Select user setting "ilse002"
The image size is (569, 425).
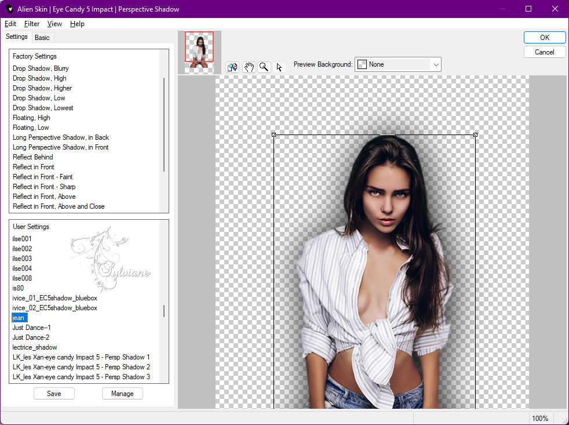click(22, 249)
